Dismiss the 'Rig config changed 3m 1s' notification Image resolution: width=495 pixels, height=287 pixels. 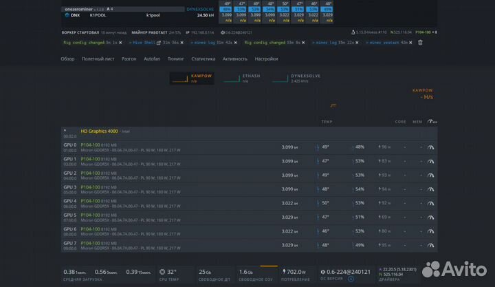pos(120,43)
